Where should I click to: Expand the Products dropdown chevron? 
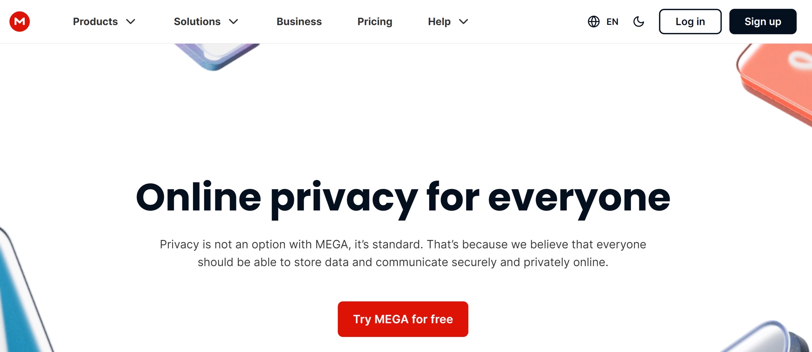click(131, 22)
